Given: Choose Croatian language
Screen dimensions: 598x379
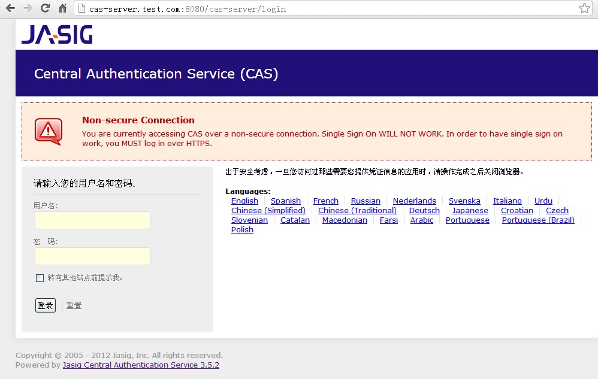Looking at the screenshot, I should pyautogui.click(x=517, y=210).
